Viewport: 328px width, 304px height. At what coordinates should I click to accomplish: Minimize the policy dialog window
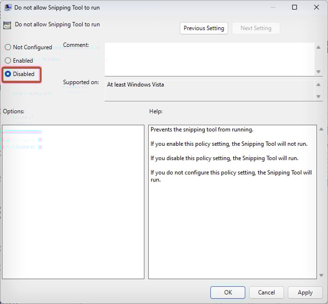click(273, 7)
